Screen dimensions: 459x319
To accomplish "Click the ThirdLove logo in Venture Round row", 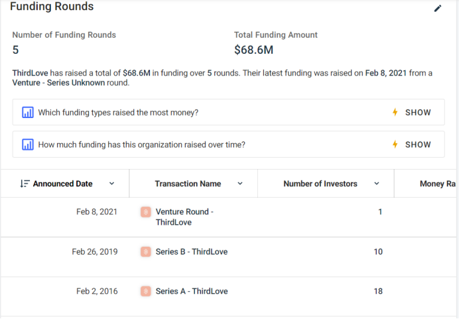I will click(146, 212).
